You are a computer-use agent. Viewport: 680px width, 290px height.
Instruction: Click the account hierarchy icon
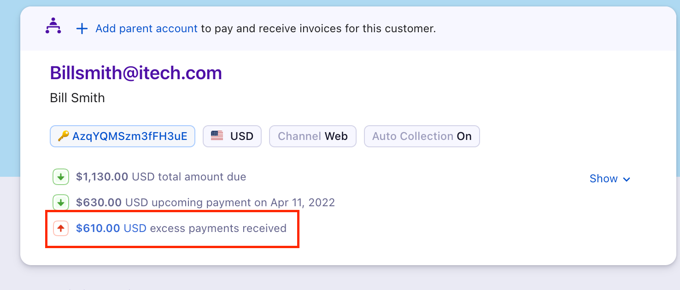click(53, 26)
